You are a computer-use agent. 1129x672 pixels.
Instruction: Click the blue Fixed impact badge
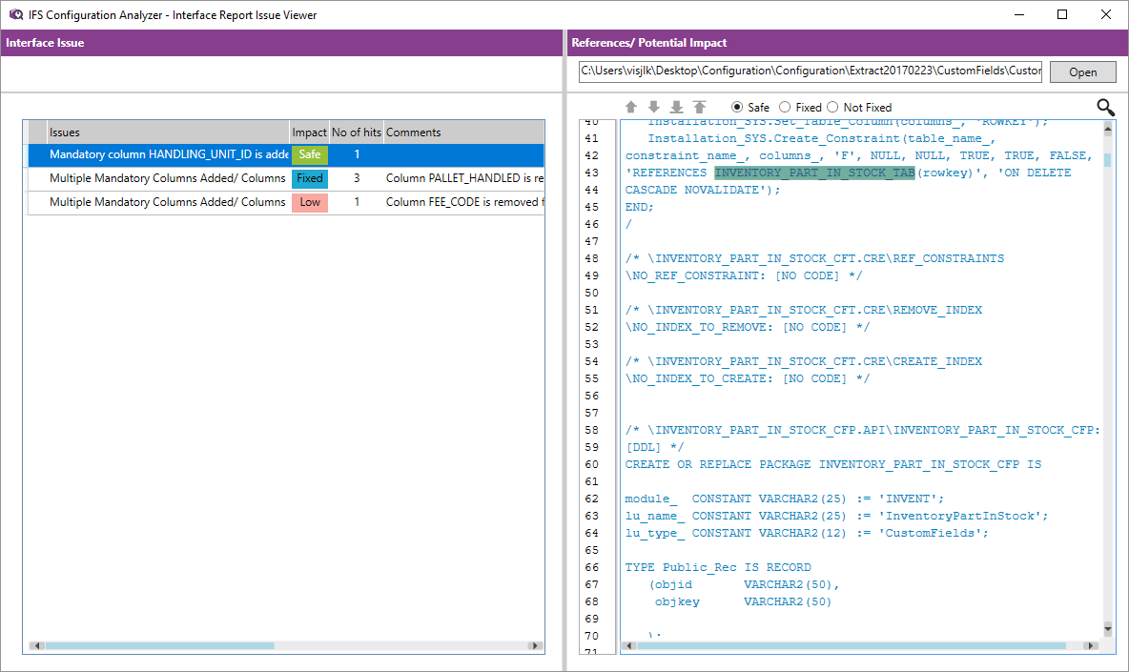(310, 178)
